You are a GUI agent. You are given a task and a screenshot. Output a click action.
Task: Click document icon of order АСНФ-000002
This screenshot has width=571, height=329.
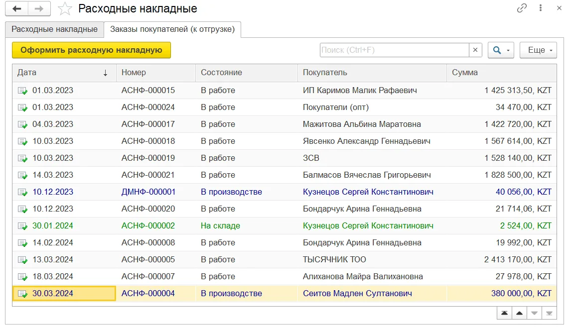[22, 226]
